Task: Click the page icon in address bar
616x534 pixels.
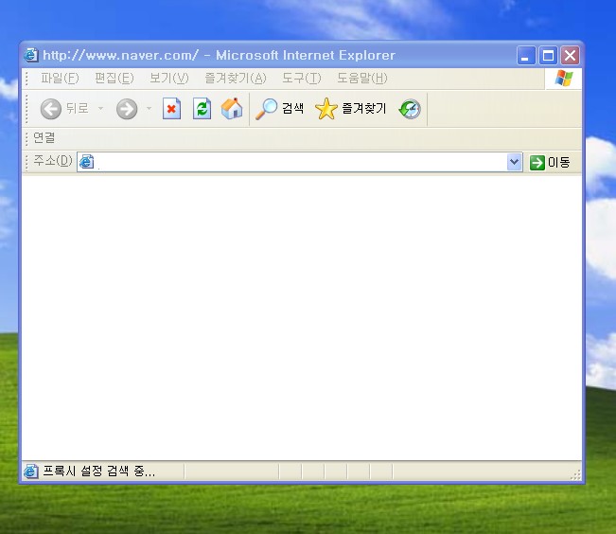Action: click(x=86, y=162)
